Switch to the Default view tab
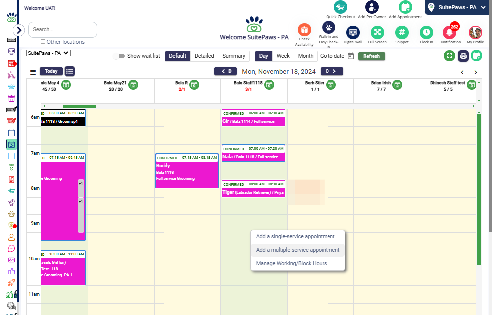 click(178, 56)
